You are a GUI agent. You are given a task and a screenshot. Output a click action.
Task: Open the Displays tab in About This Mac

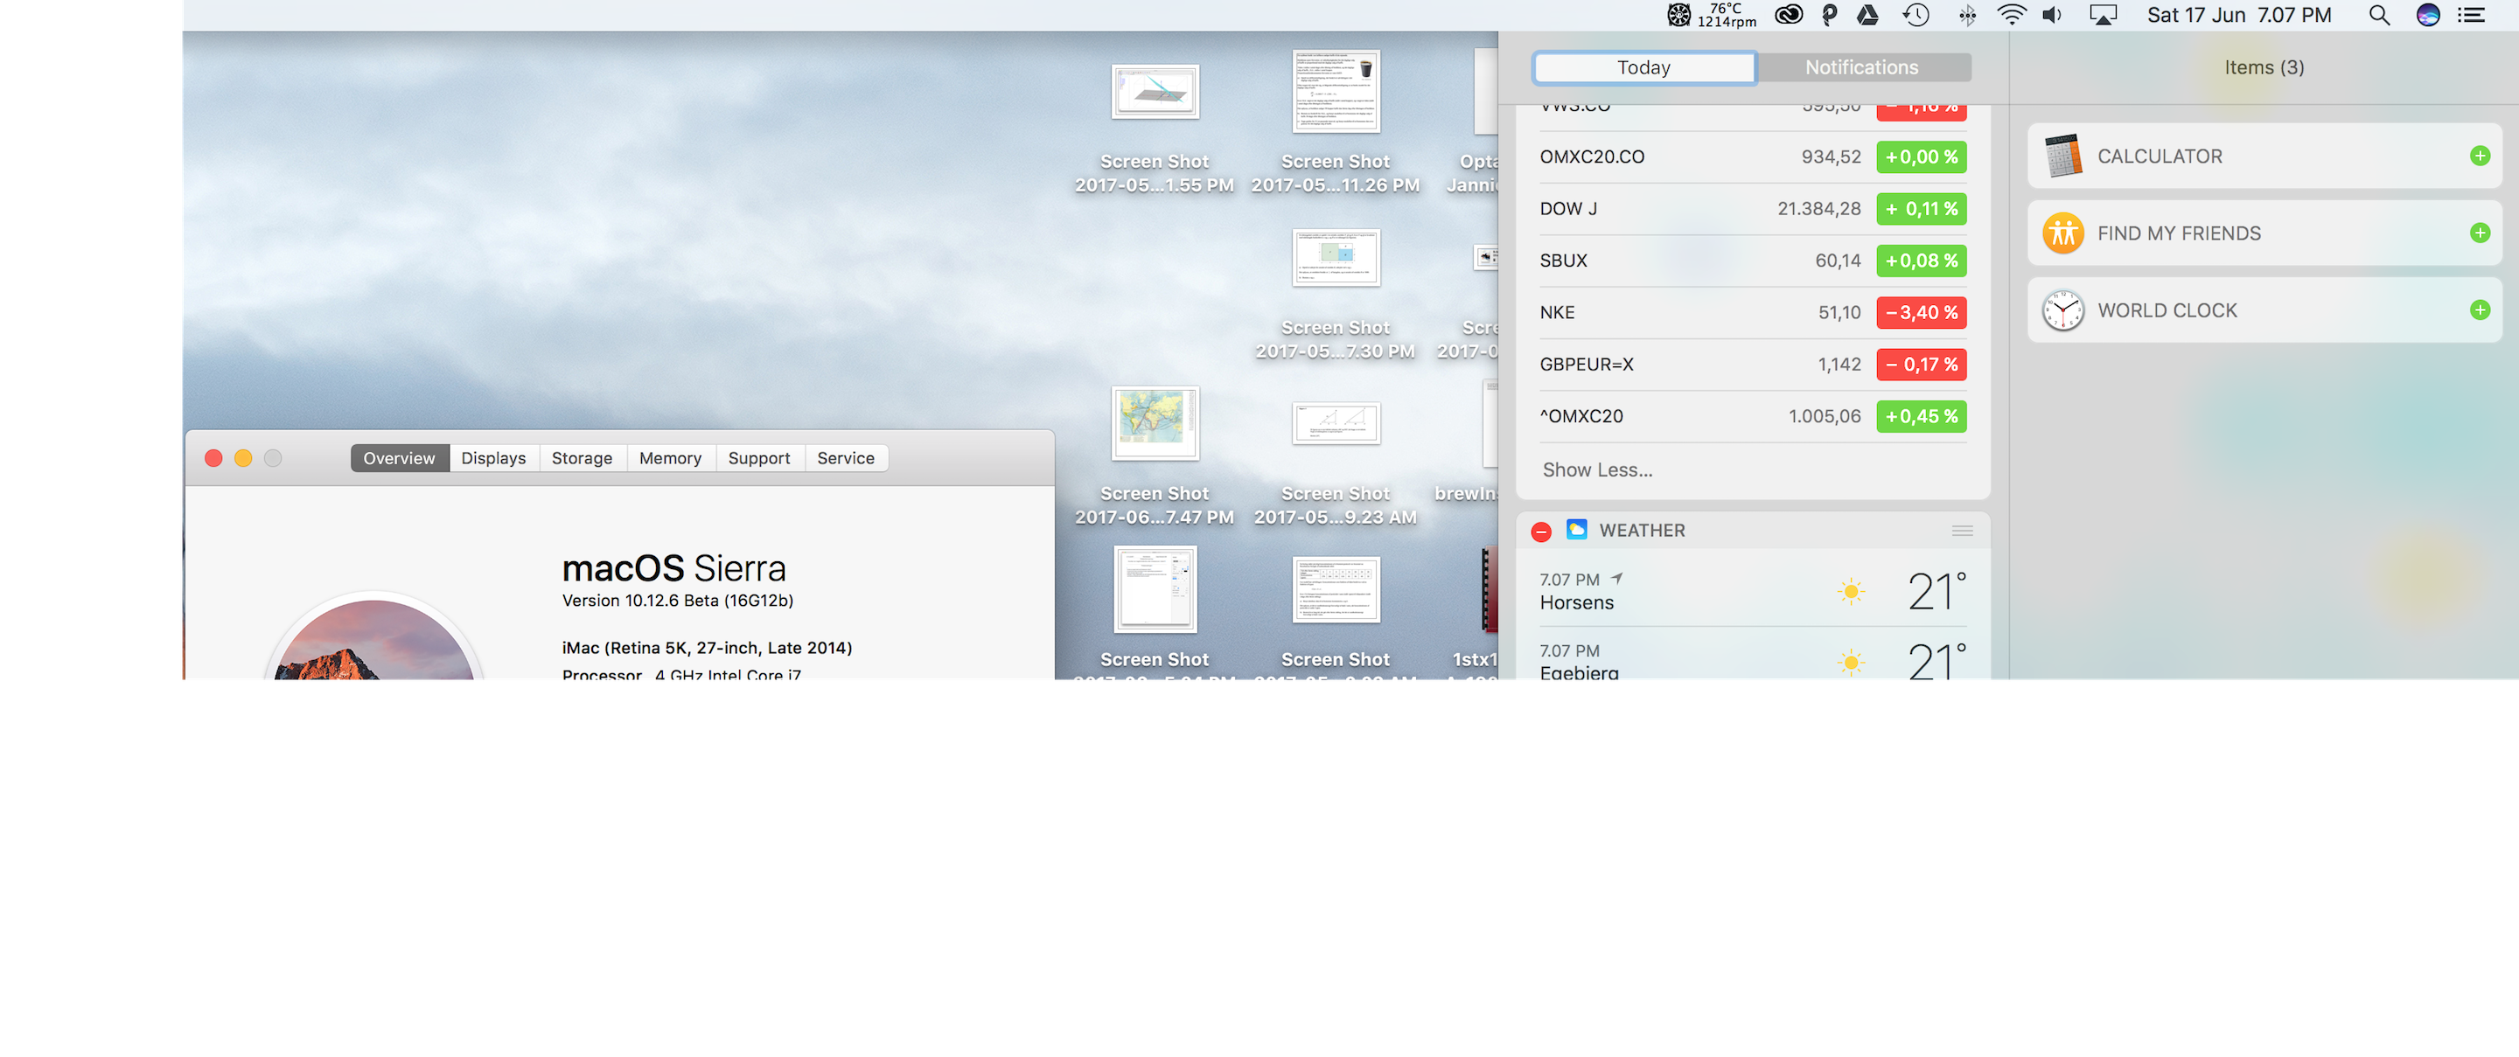pyautogui.click(x=494, y=457)
